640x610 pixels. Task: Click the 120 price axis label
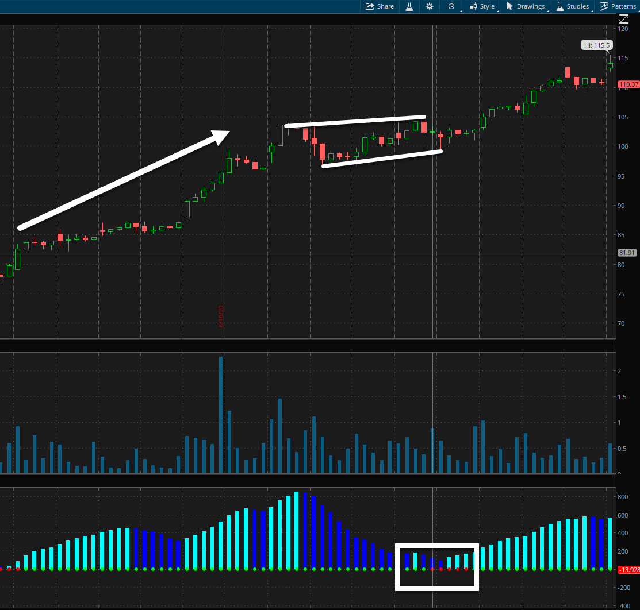point(623,29)
